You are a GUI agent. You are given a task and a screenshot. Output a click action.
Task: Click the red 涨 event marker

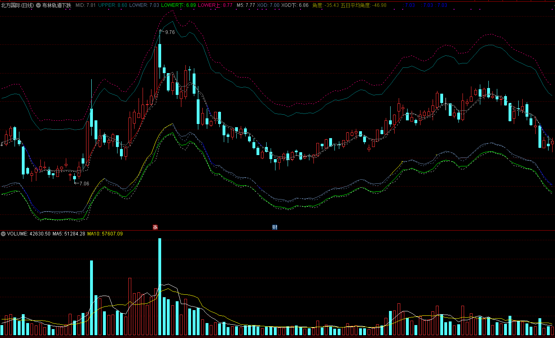(x=155, y=227)
